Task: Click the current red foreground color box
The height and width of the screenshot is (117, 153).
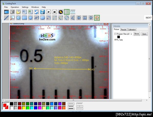Action: [x=5, y=105]
